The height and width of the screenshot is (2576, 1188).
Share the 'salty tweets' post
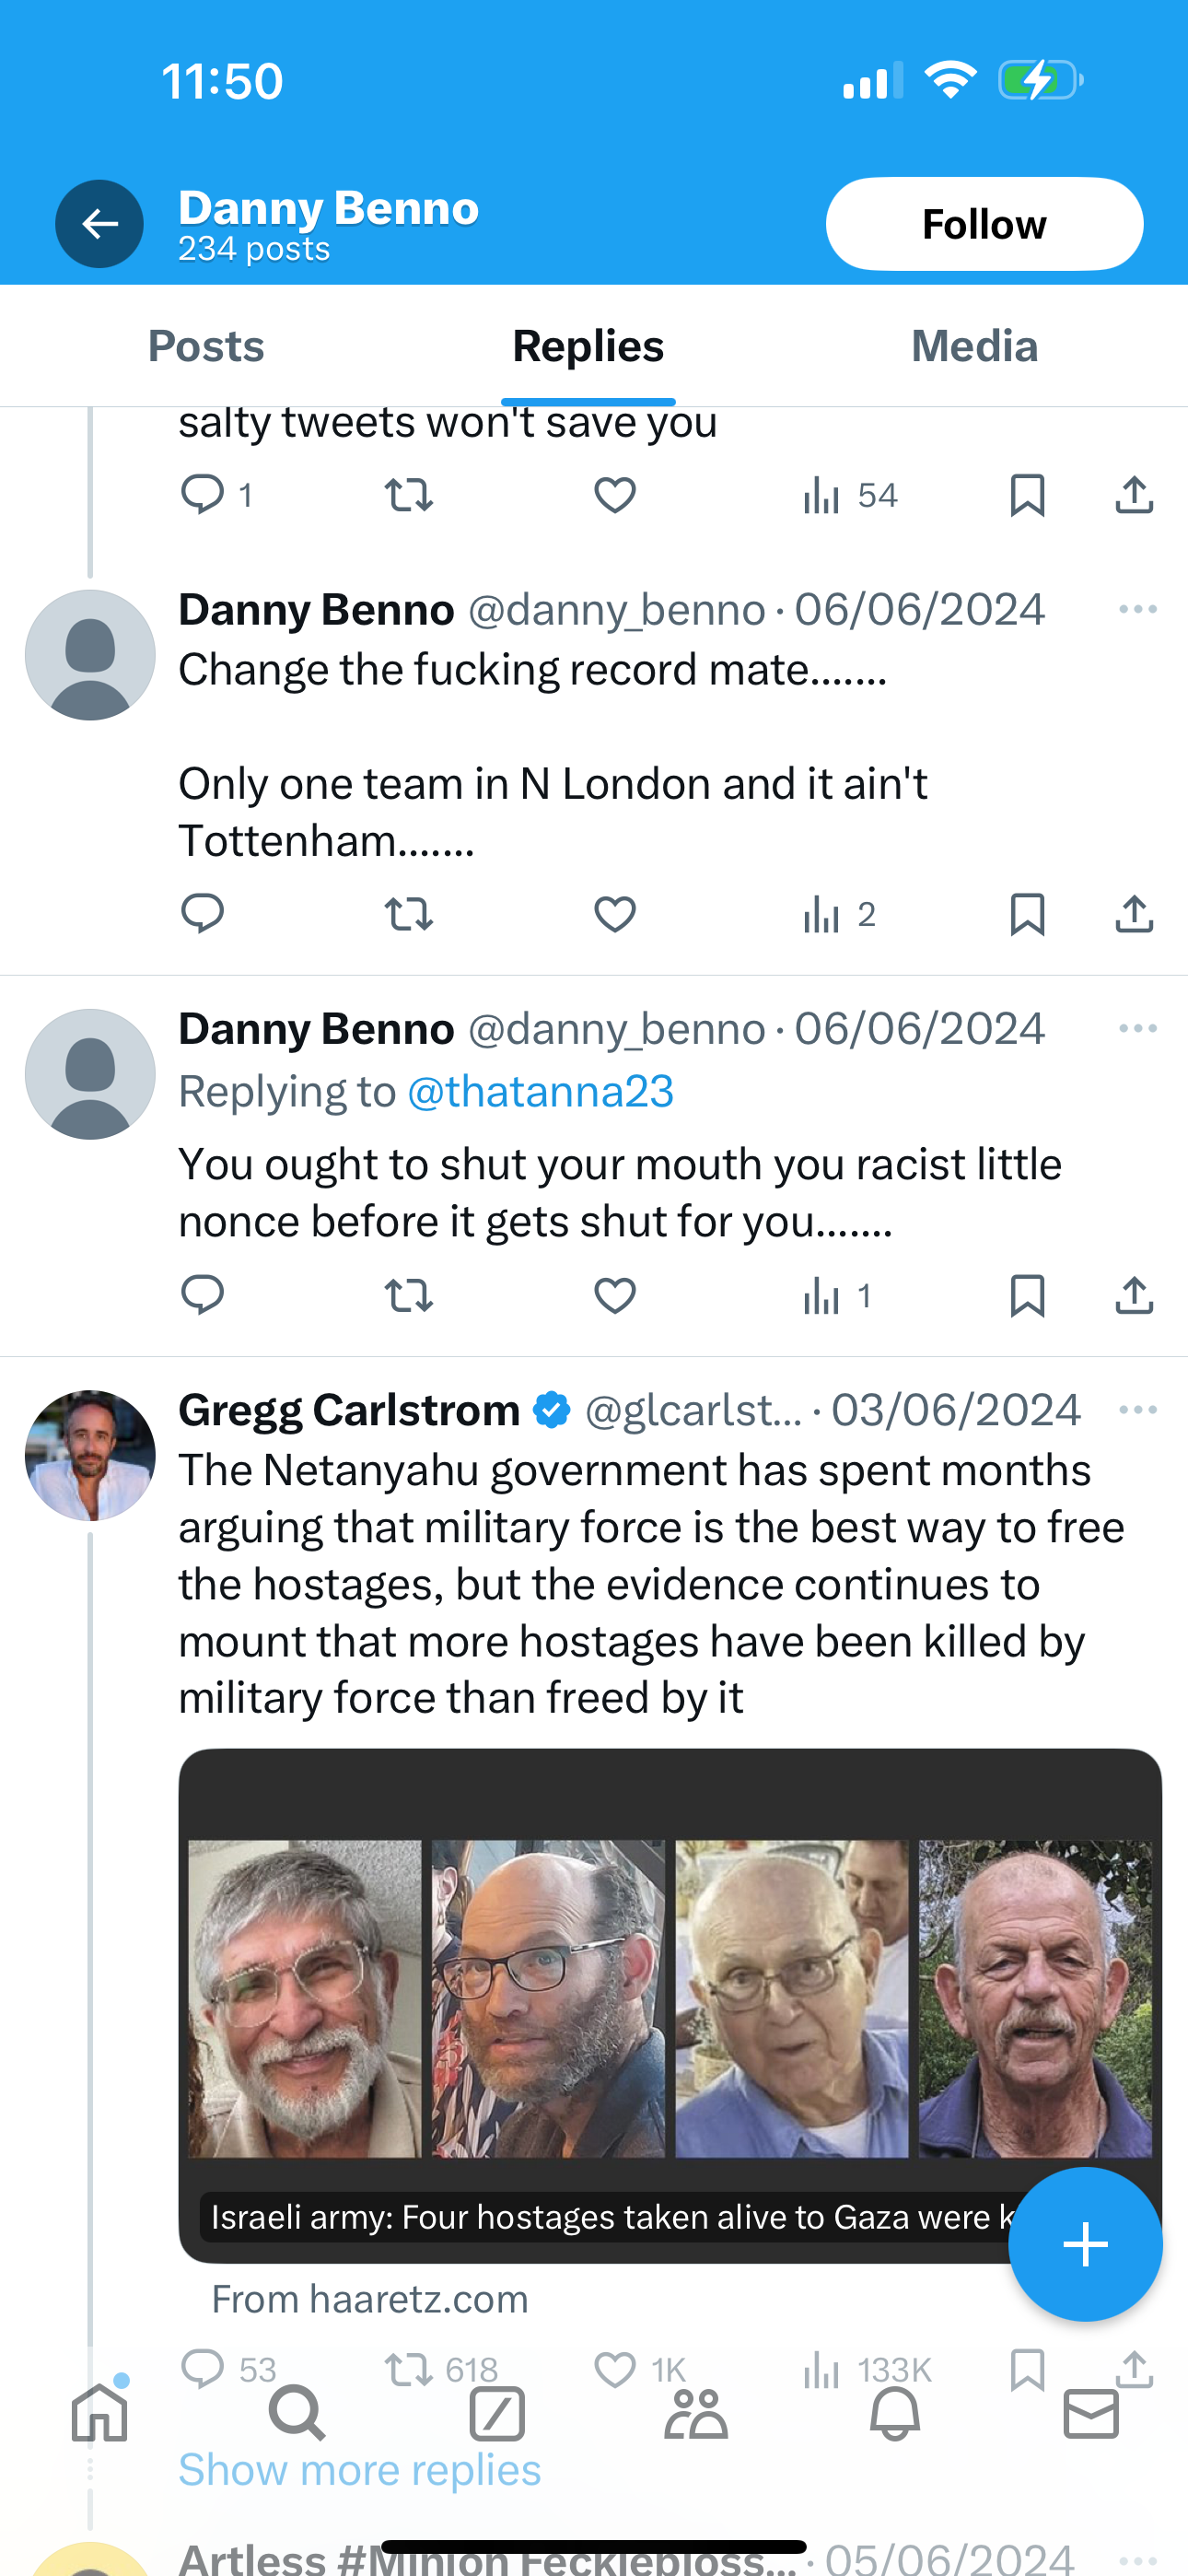[1133, 495]
